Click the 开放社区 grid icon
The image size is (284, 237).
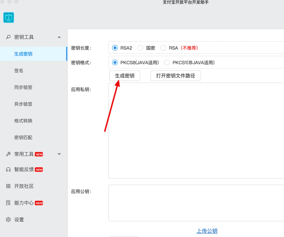[8, 186]
